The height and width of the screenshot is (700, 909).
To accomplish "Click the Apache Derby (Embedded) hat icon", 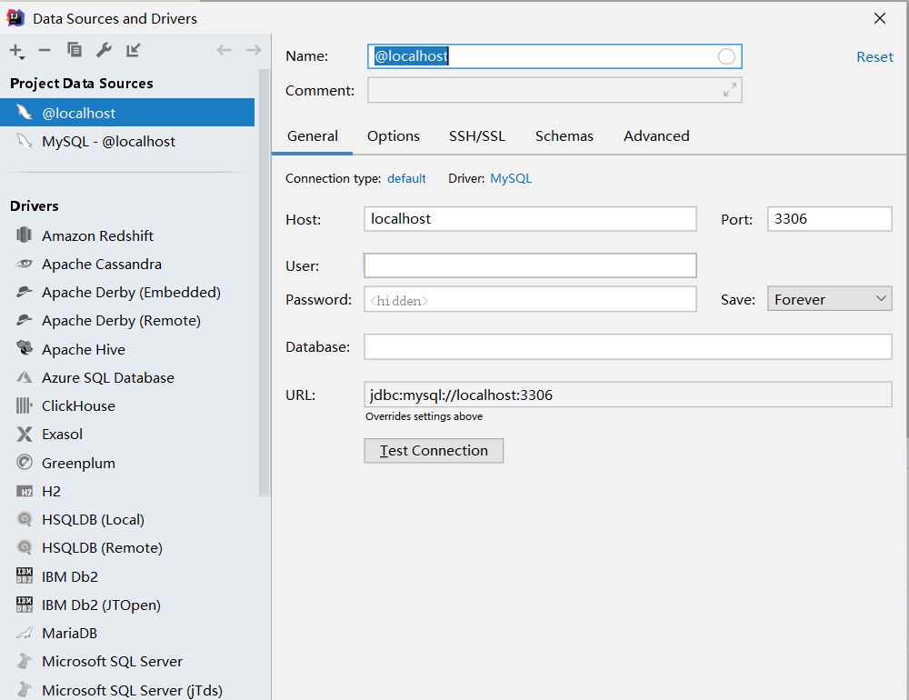I will tap(25, 292).
